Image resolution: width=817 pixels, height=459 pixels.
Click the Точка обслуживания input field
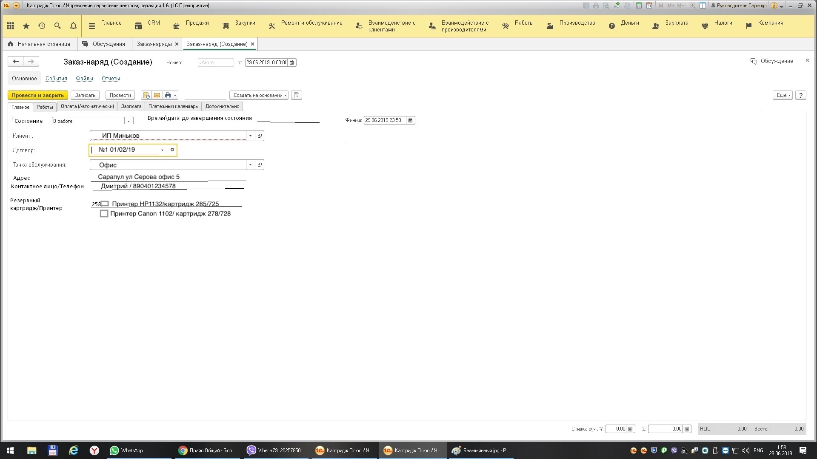(x=168, y=165)
